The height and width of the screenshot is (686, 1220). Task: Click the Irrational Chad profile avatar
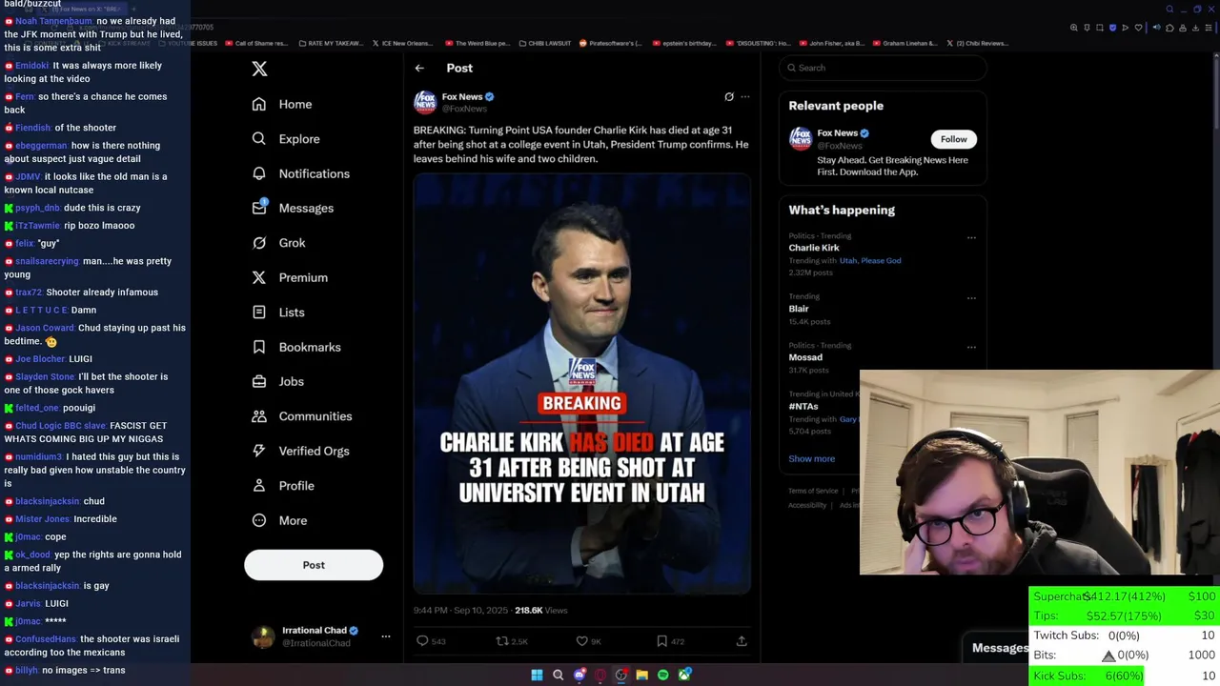(263, 637)
